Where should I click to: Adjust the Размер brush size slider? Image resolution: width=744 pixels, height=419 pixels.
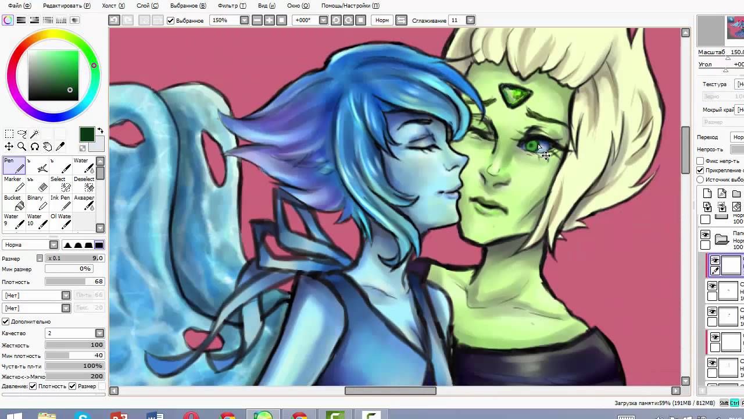pos(74,258)
